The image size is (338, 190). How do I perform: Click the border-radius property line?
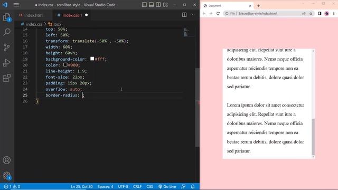64,95
